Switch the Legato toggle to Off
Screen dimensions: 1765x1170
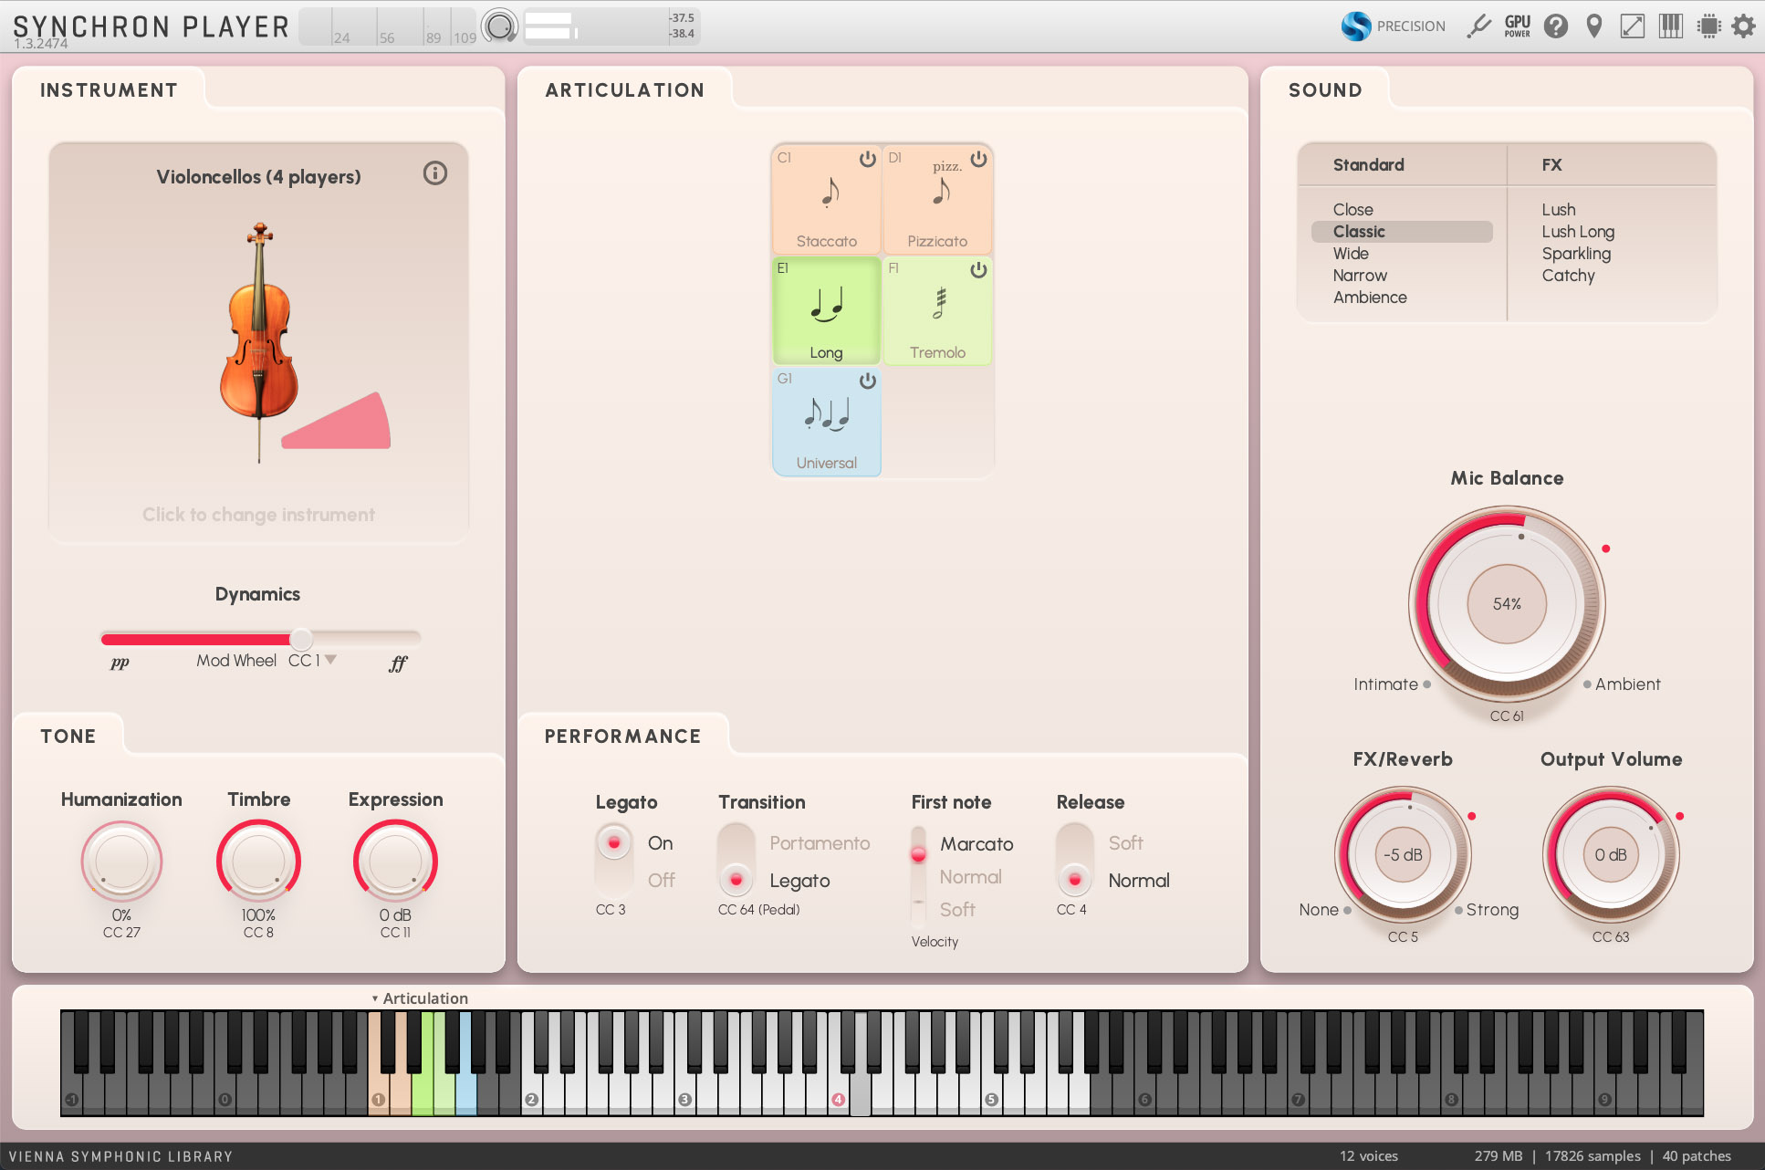(x=614, y=879)
